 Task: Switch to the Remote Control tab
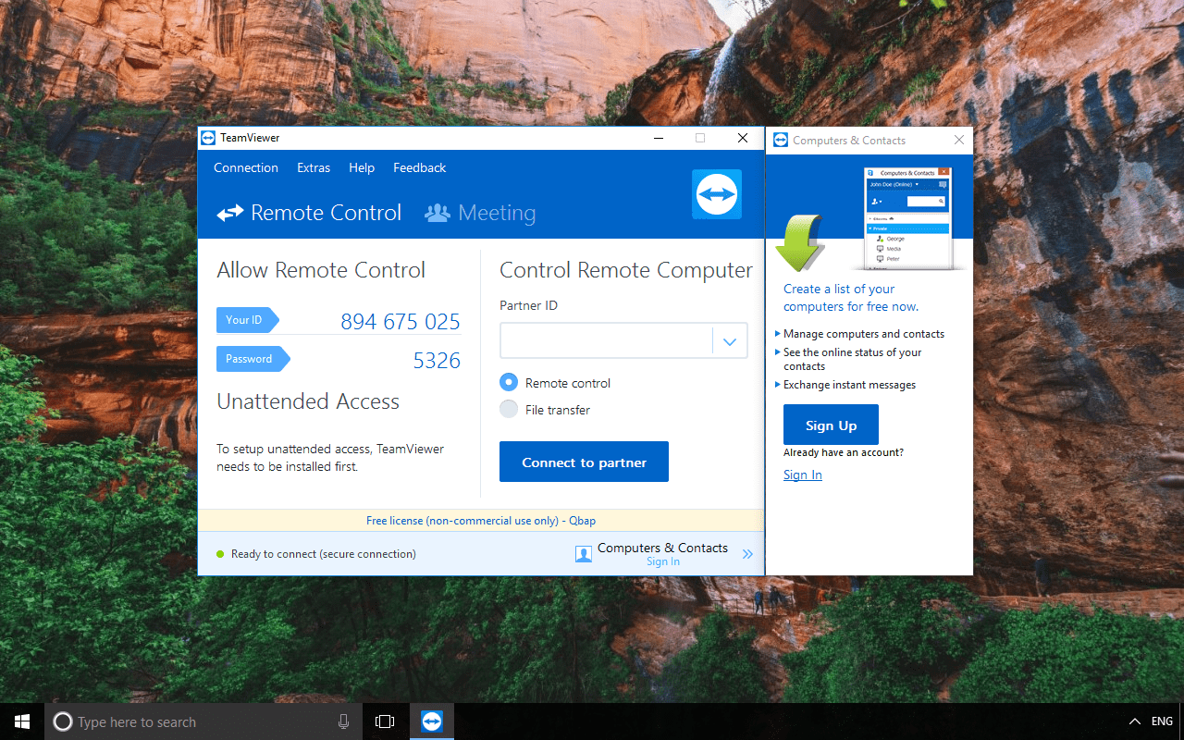click(x=309, y=213)
